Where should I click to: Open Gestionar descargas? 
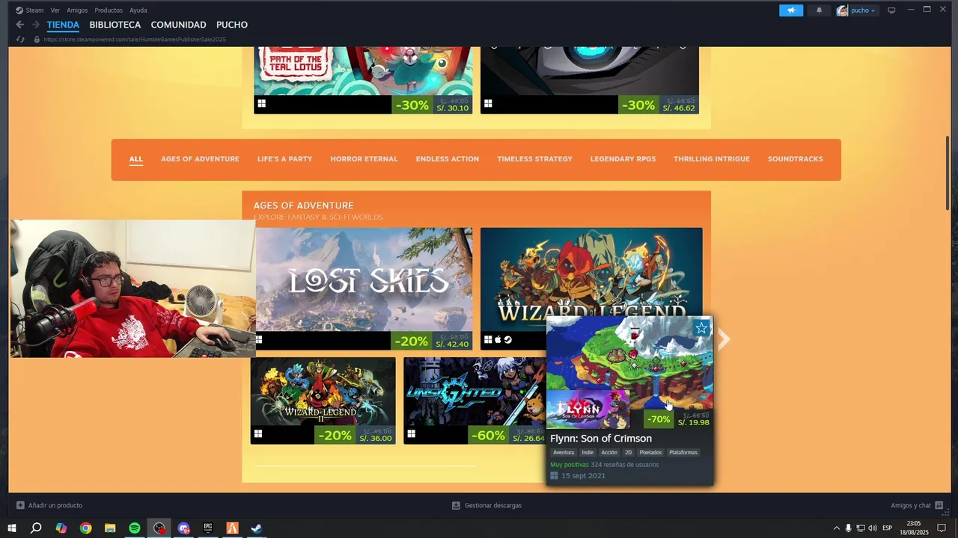(486, 506)
